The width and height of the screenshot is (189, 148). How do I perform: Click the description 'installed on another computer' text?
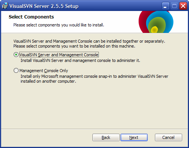pos(48,81)
